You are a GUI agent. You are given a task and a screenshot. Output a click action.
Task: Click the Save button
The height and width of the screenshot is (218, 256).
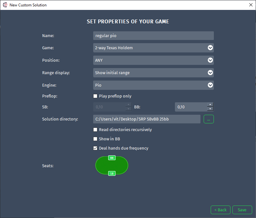pyautogui.click(x=242, y=210)
